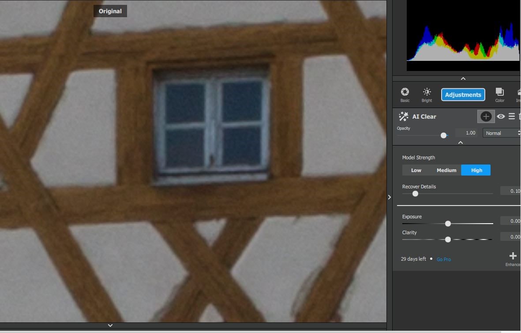
Task: Click the Enhance plus icon
Action: click(513, 256)
